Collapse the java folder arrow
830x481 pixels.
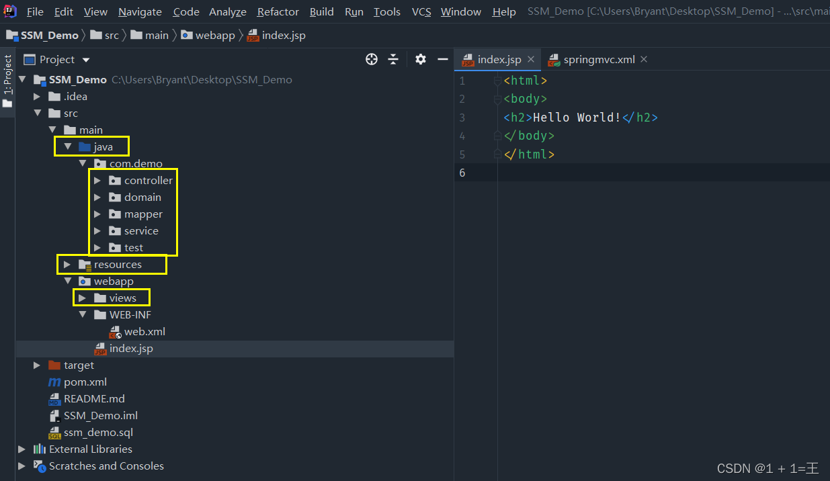pos(67,146)
